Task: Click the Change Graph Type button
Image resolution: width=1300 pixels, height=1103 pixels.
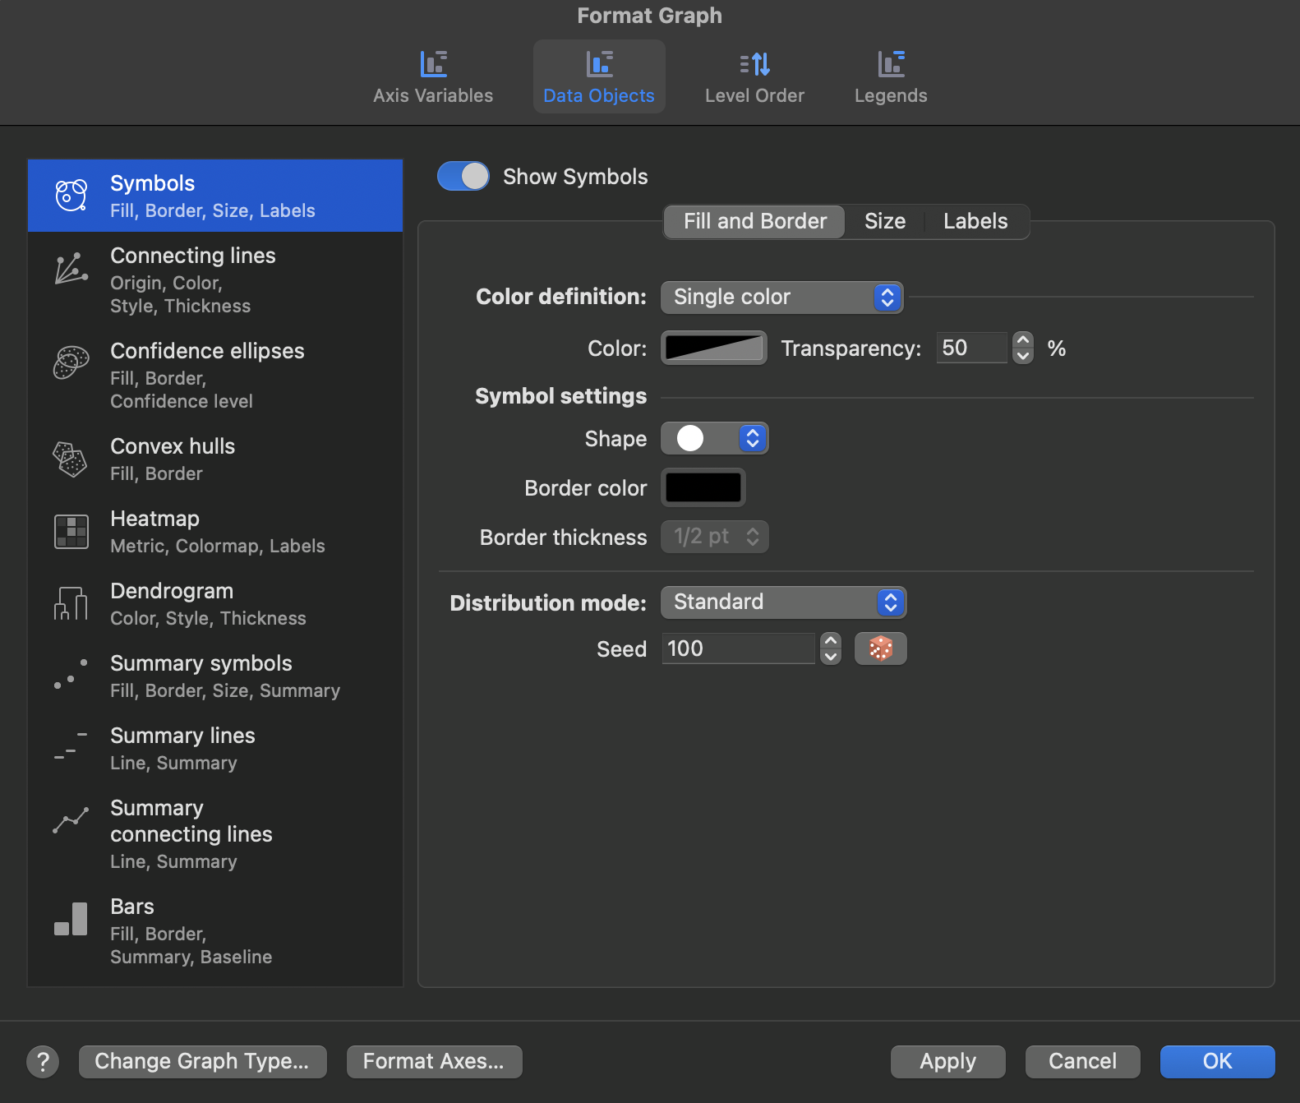Action: click(x=203, y=1062)
